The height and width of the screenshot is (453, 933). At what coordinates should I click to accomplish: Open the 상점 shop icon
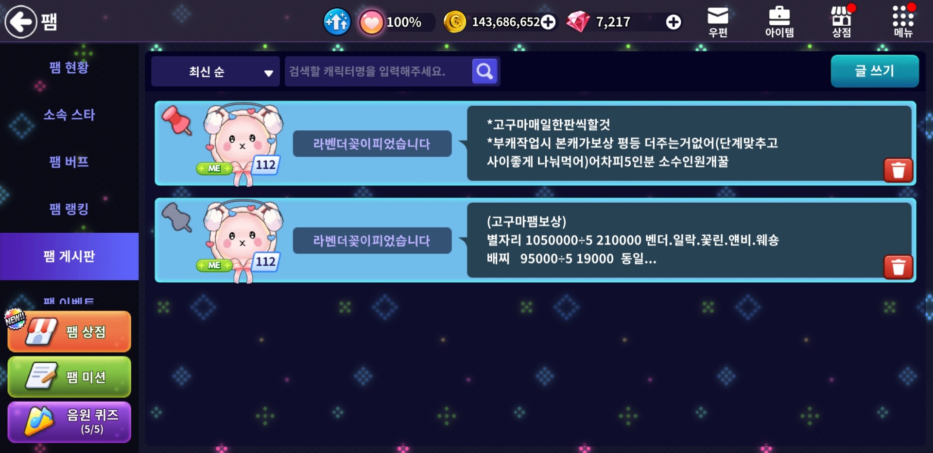tap(841, 22)
